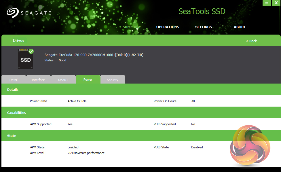Click the Seagate FireCuda 120 SSD drive name
This screenshot has width=281, height=172.
94,55
